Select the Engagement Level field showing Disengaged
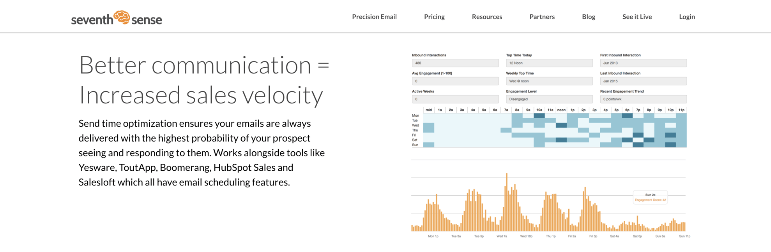 coord(549,99)
